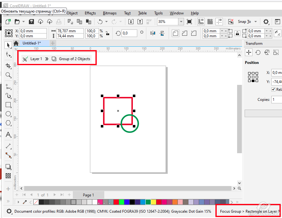This screenshot has height=218, width=282.
Task: Toggle the lock ratio padlock
Action: pyautogui.click(x=107, y=33)
